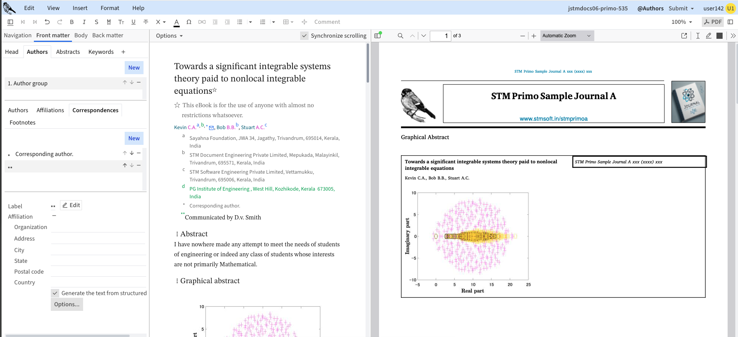Image resolution: width=738 pixels, height=337 pixels.
Task: Open the Options dropdown above the editor
Action: [169, 36]
